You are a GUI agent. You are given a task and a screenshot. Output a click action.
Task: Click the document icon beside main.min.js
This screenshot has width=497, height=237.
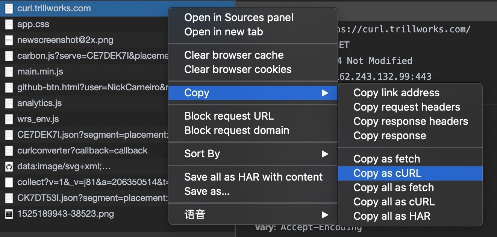pyautogui.click(x=9, y=72)
